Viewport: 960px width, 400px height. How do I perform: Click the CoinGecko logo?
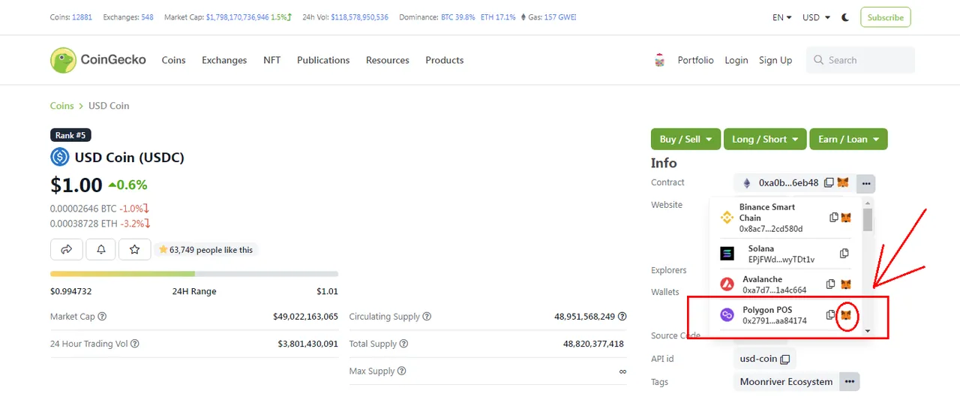[x=98, y=60]
